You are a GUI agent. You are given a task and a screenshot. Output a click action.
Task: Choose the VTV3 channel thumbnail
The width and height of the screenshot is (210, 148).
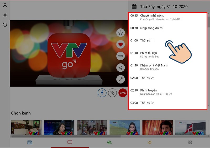[x=92, y=128]
